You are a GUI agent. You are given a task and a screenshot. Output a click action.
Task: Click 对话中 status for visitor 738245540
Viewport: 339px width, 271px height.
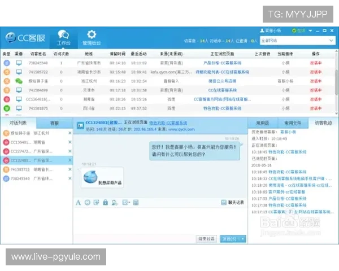[x=316, y=63]
